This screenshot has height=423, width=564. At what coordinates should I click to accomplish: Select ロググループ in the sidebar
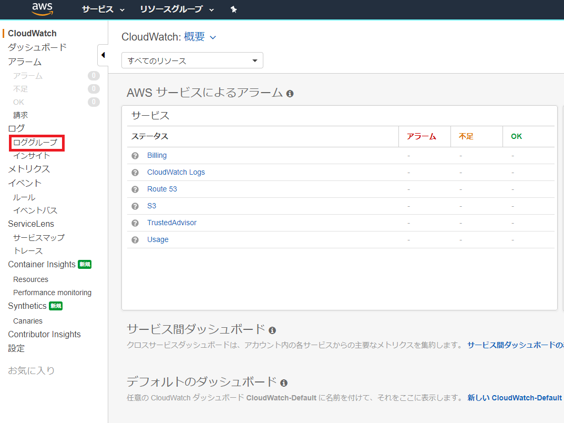[x=35, y=142]
